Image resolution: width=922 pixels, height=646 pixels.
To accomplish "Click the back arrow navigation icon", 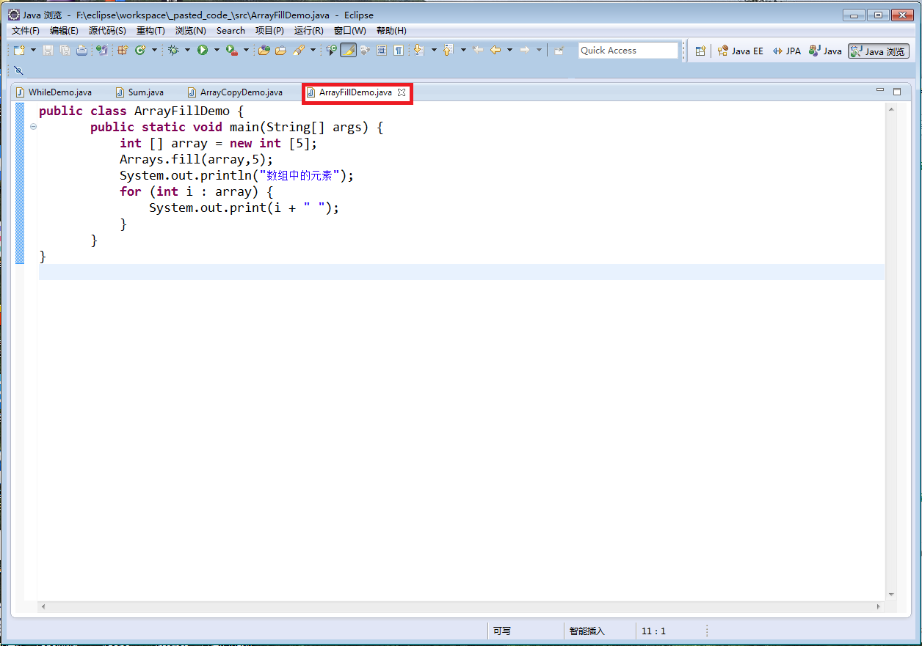I will tap(496, 50).
